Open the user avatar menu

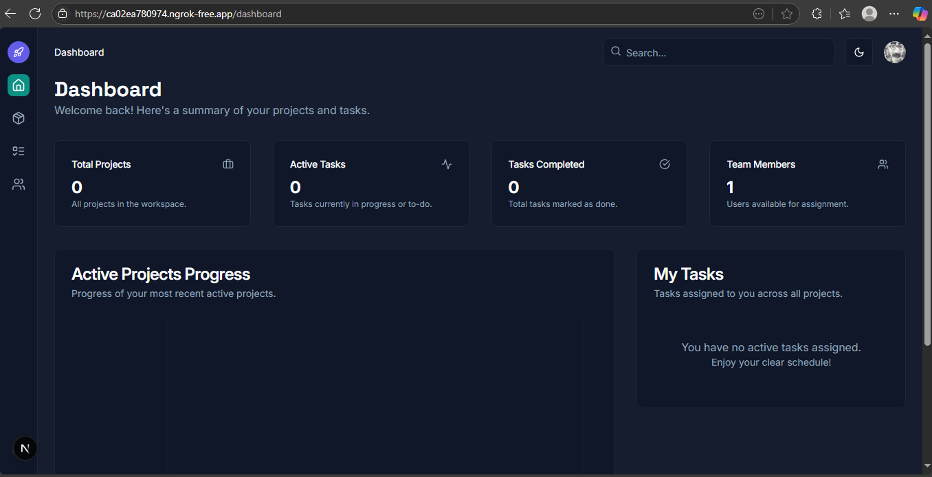pyautogui.click(x=894, y=52)
